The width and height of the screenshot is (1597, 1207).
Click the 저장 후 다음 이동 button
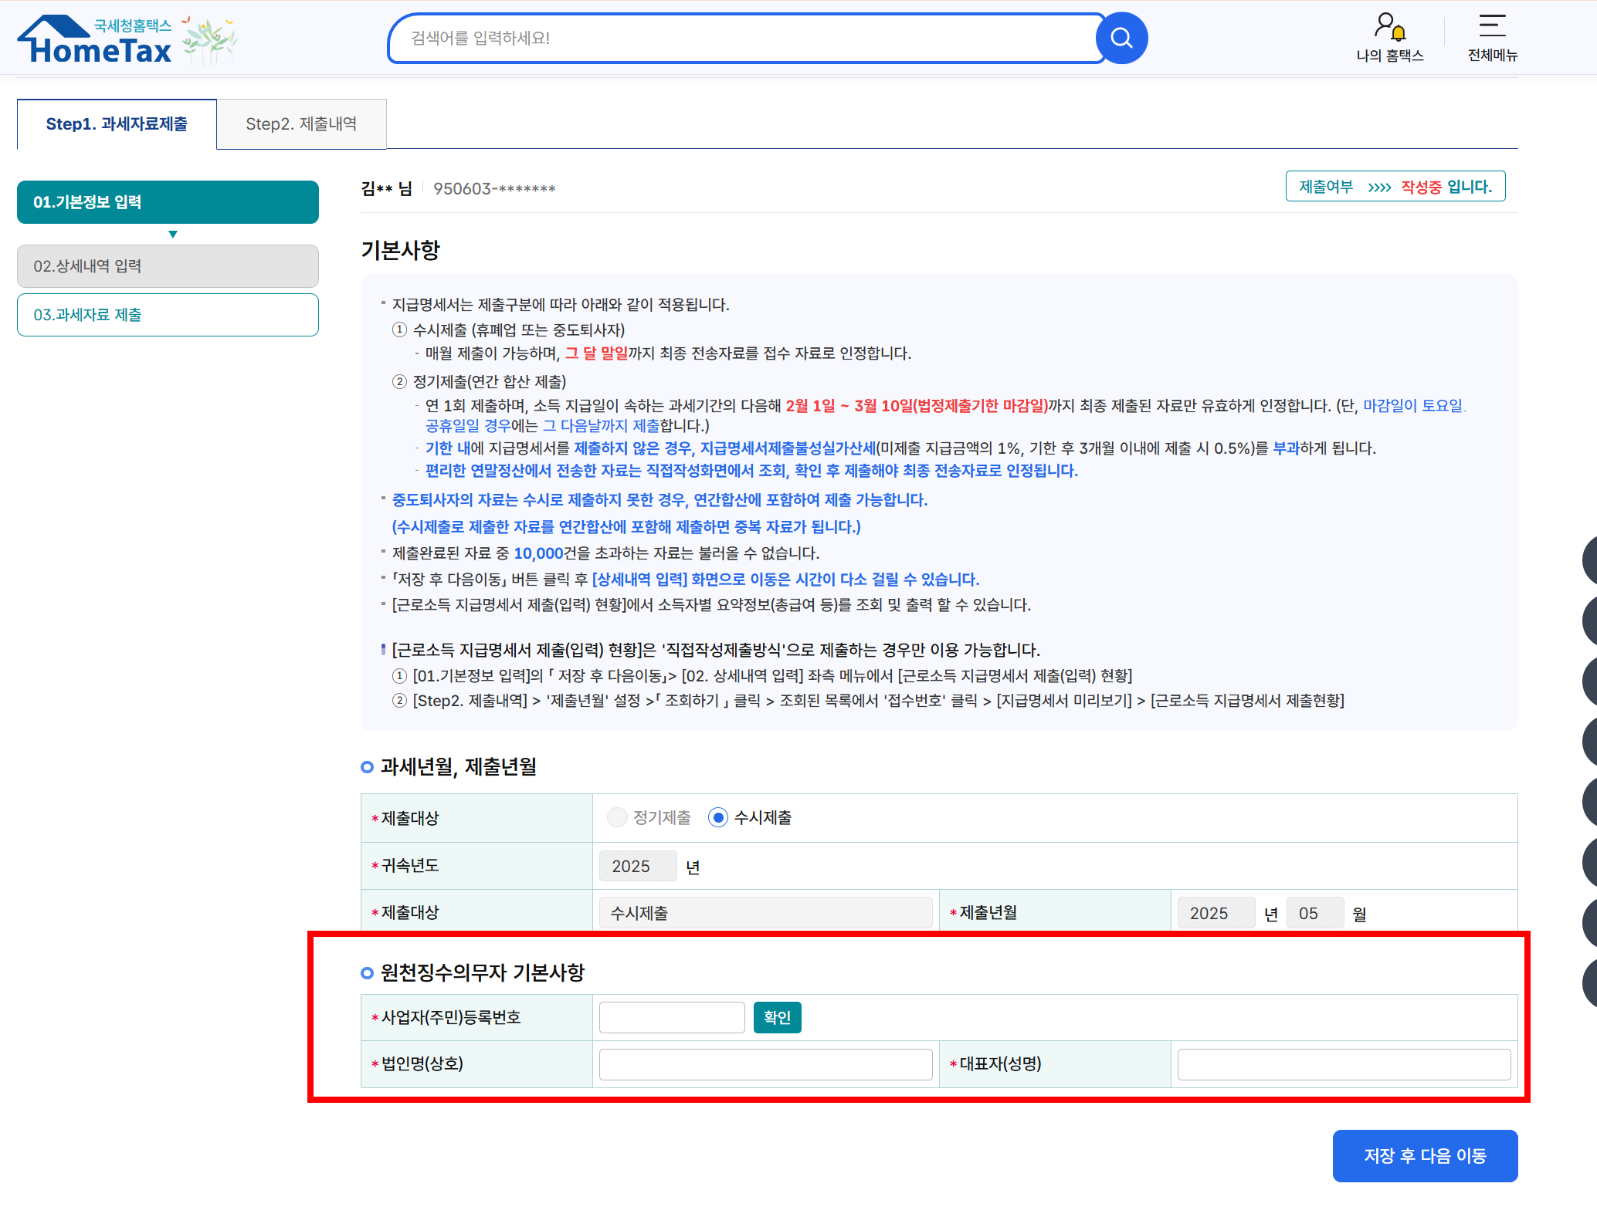coord(1425,1156)
